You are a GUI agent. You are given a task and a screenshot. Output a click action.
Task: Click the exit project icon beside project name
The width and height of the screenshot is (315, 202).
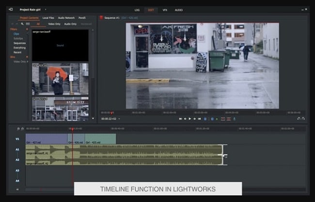point(11,9)
